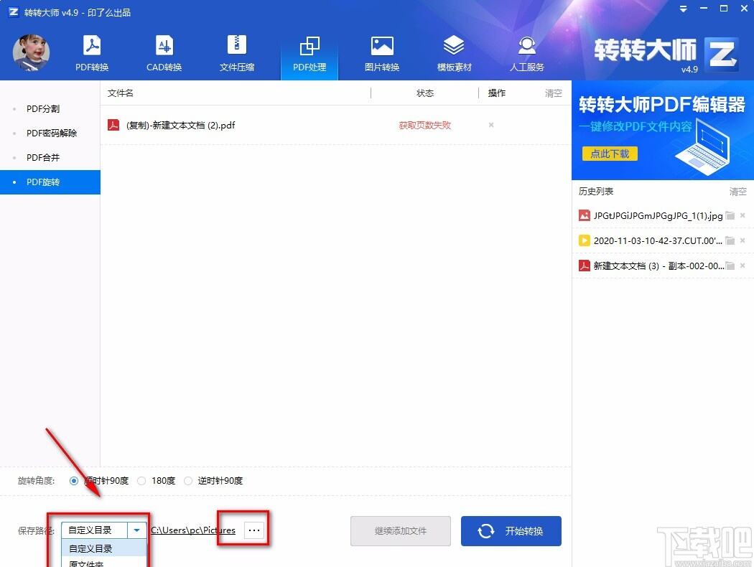The height and width of the screenshot is (567, 754).
Task: Click 开始转换 to start rotating
Action: (x=511, y=531)
